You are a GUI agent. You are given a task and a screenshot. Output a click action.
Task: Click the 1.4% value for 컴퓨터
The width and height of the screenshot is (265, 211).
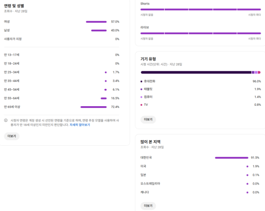(x=257, y=97)
